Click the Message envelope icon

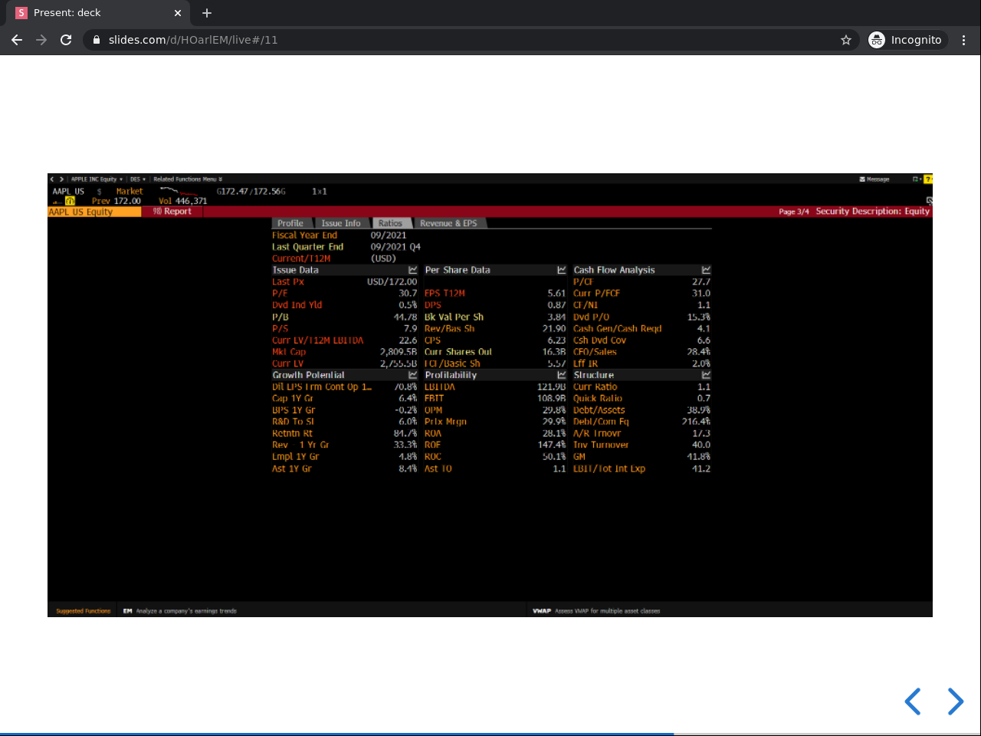tap(862, 179)
